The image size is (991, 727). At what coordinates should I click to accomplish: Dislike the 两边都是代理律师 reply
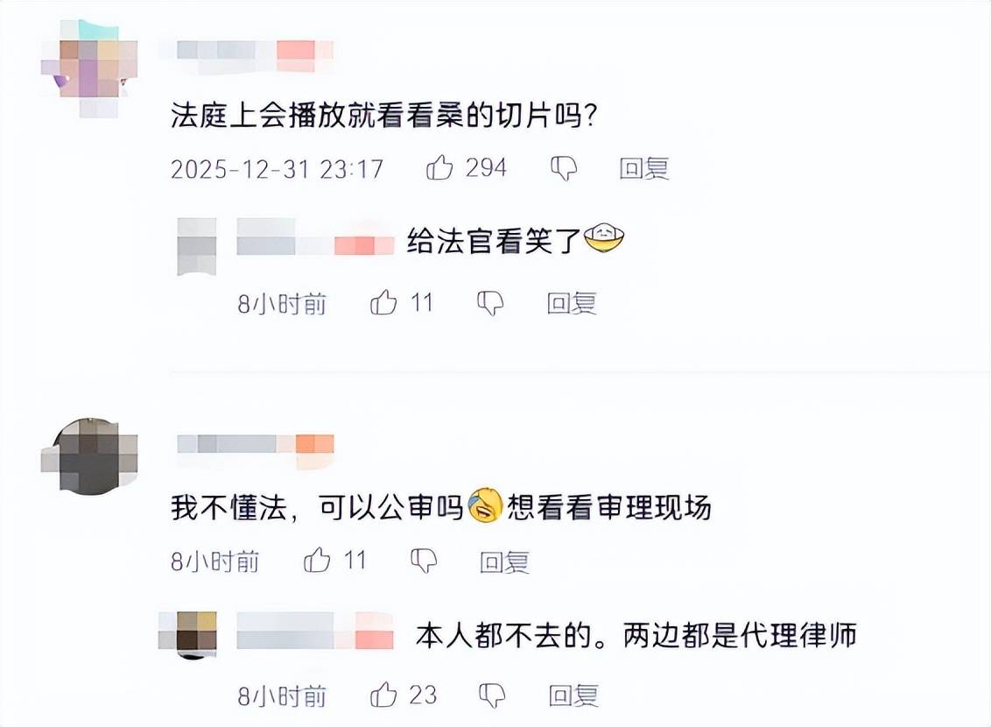(492, 695)
